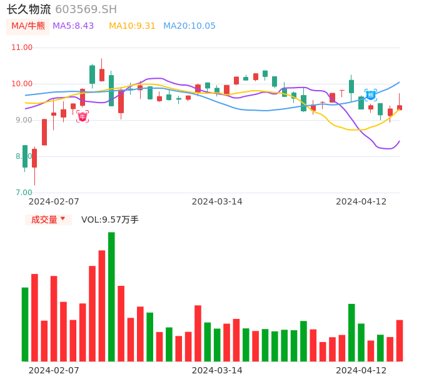The width and height of the screenshot is (429, 379).
Task: Toggle the MA10:9.31 legend line
Action: click(x=132, y=26)
